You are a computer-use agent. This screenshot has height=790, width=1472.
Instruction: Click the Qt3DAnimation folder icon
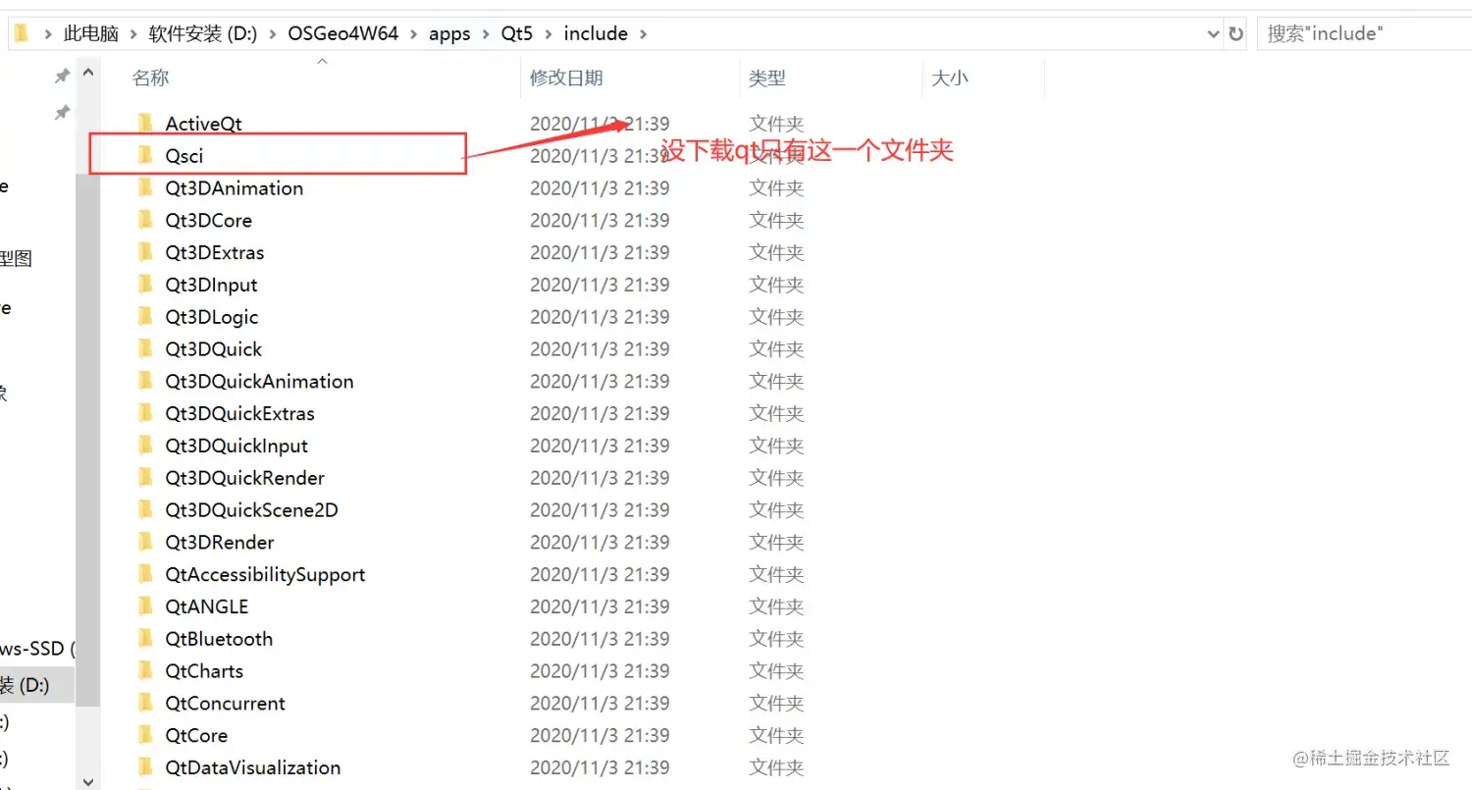click(145, 187)
